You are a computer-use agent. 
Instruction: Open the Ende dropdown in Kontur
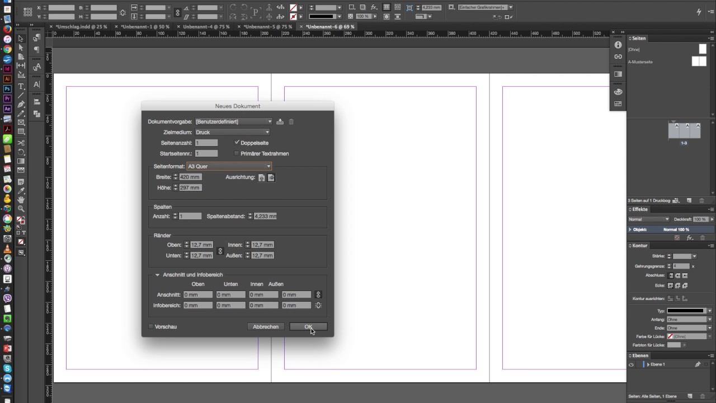click(x=689, y=328)
